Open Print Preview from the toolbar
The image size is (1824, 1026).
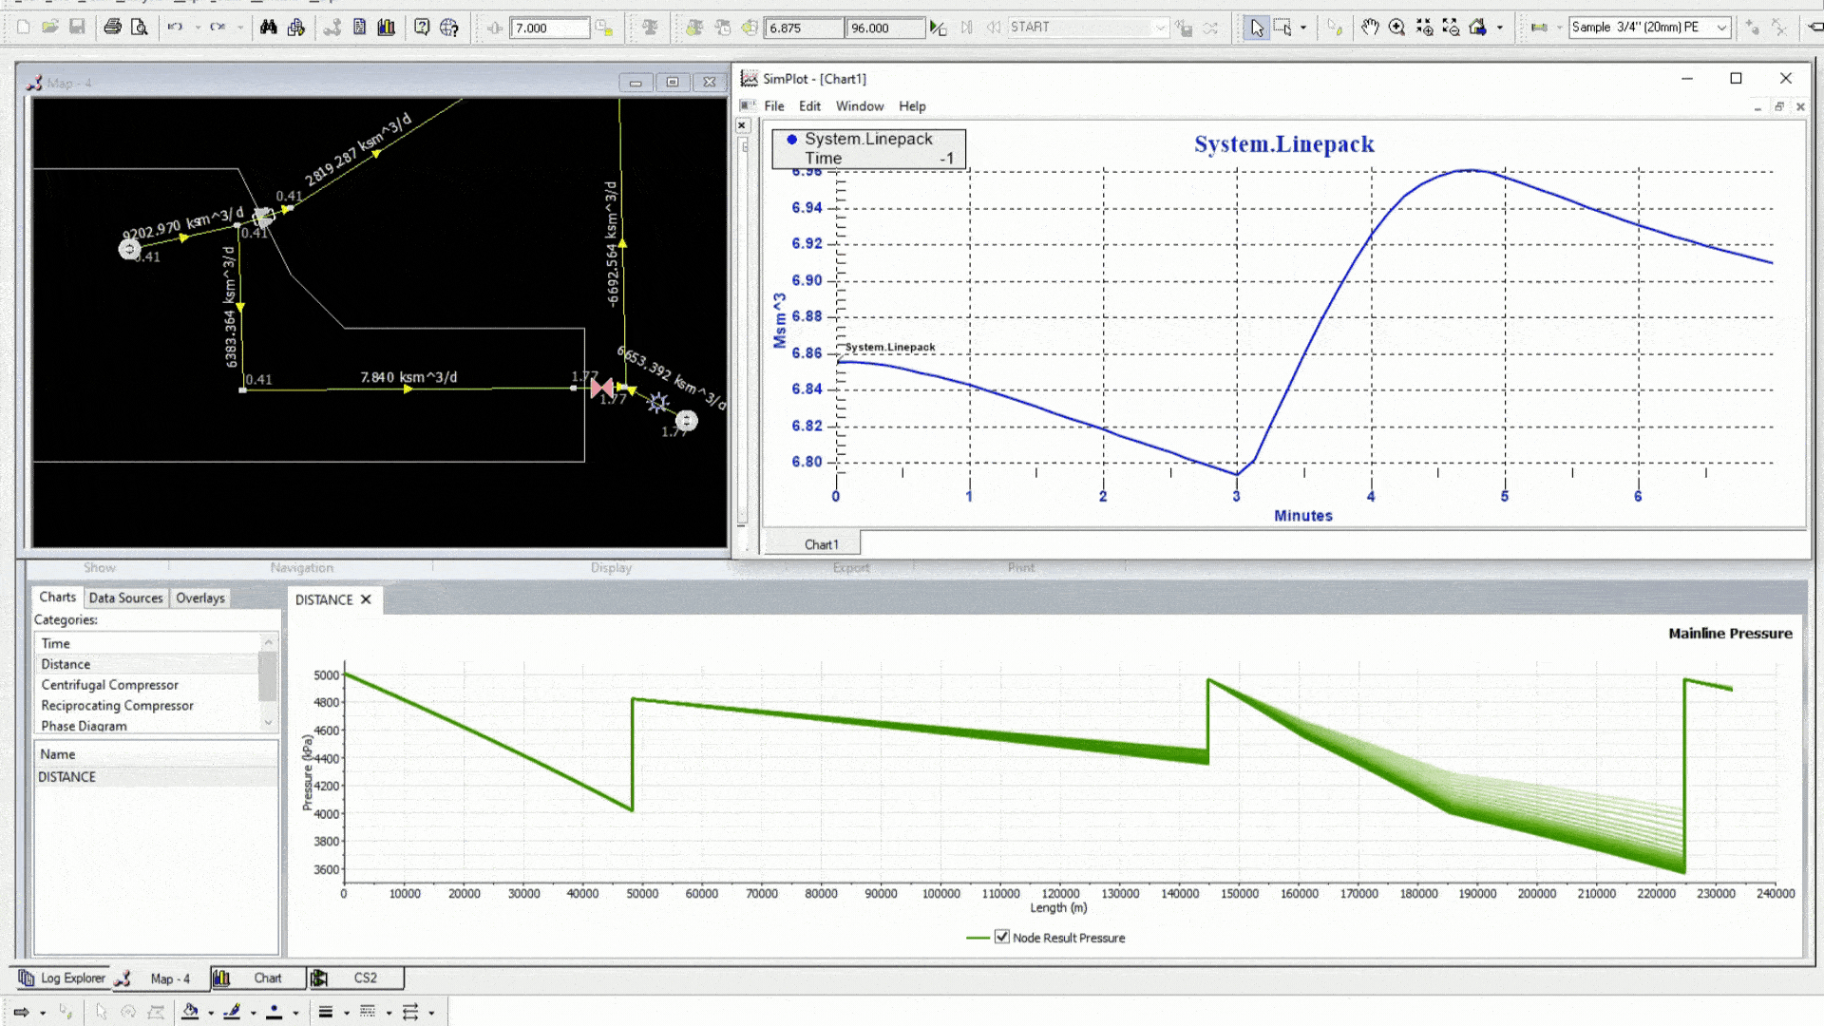pos(139,27)
